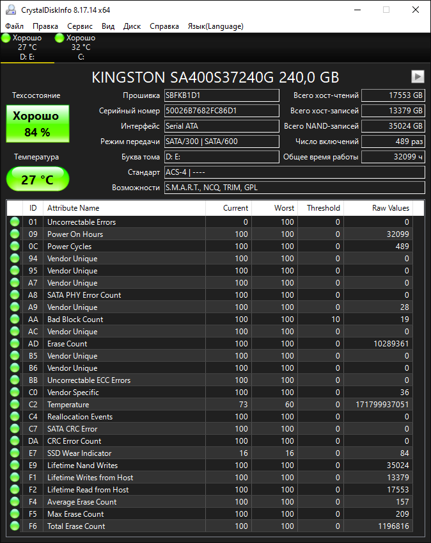Click the status icon of Lifetime Read from Host

[x=15, y=489]
